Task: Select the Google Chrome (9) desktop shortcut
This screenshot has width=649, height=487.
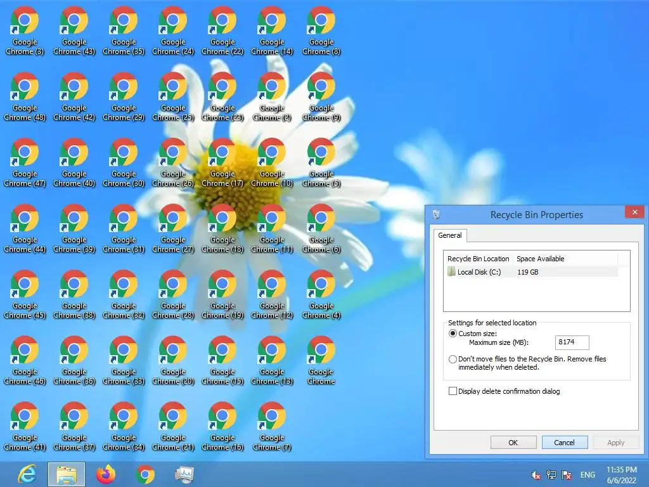Action: point(321,97)
